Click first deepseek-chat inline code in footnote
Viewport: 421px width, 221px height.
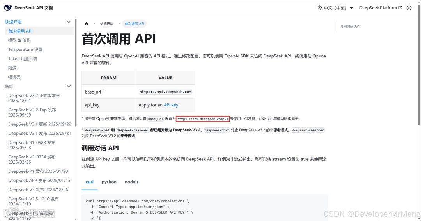click(x=97, y=130)
